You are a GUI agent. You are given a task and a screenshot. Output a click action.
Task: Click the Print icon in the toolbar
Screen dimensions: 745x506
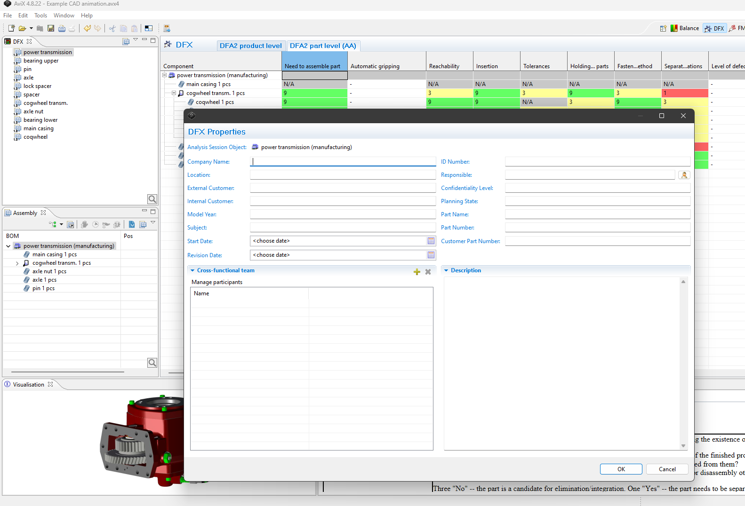[x=62, y=29]
